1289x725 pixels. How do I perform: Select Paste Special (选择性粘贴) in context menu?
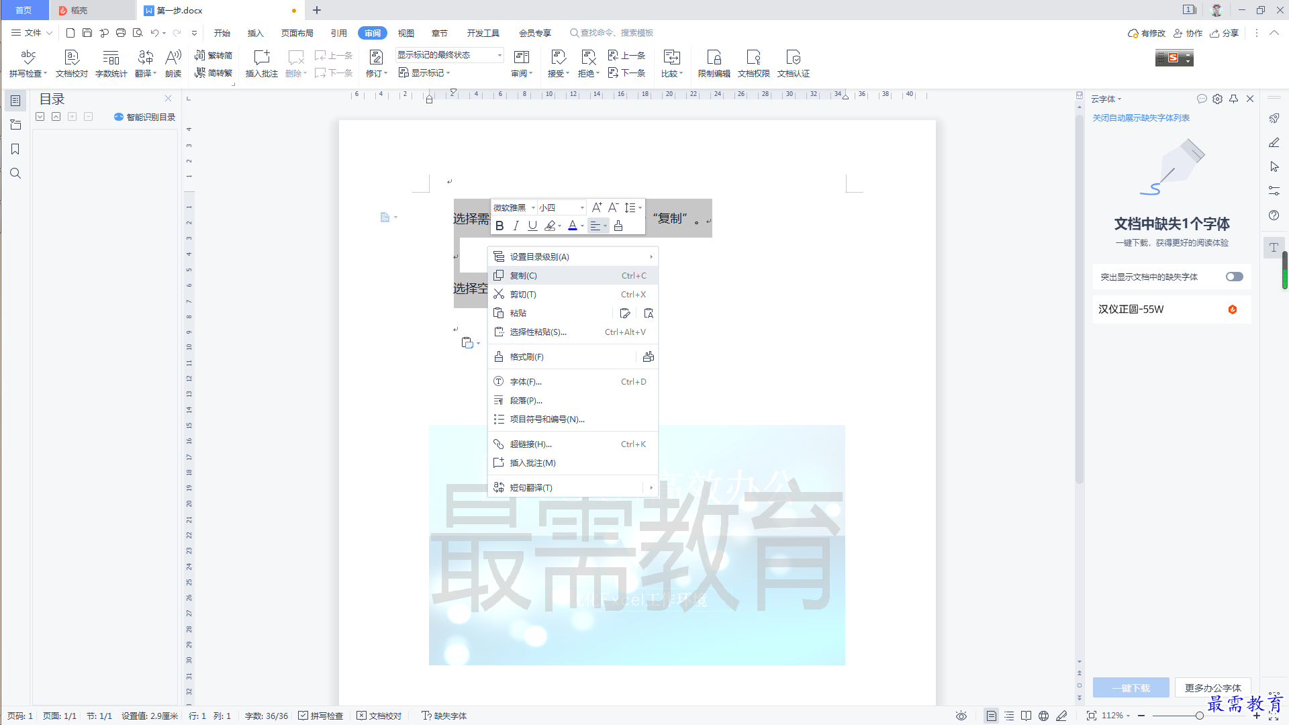pyautogui.click(x=572, y=332)
